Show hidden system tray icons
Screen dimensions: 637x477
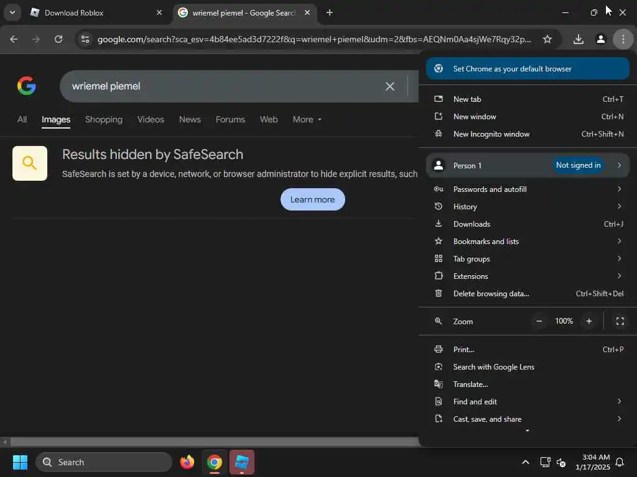pos(525,462)
